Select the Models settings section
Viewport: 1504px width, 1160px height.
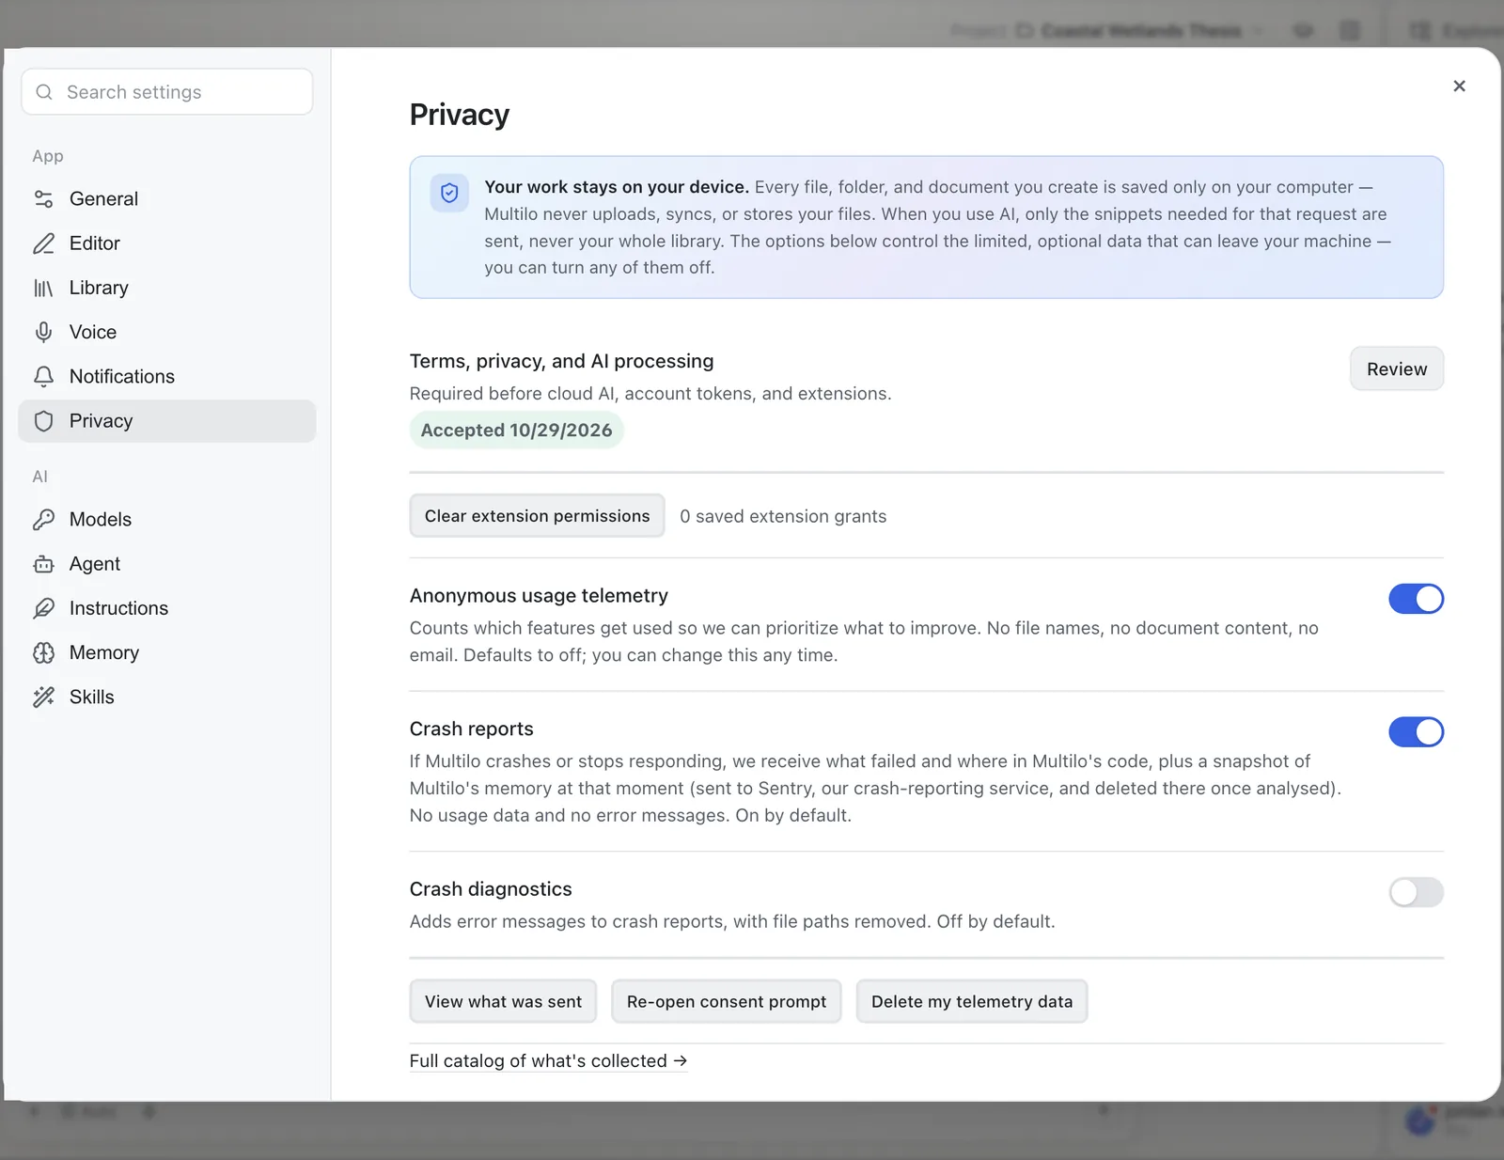(x=167, y=520)
